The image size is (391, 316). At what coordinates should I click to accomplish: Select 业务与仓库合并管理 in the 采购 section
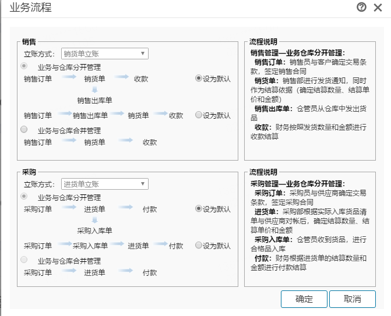(24, 260)
